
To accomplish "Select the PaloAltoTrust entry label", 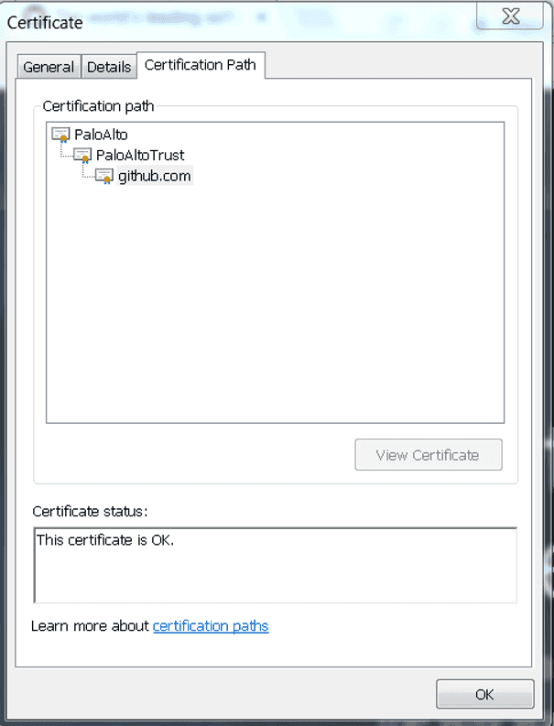I will [140, 156].
